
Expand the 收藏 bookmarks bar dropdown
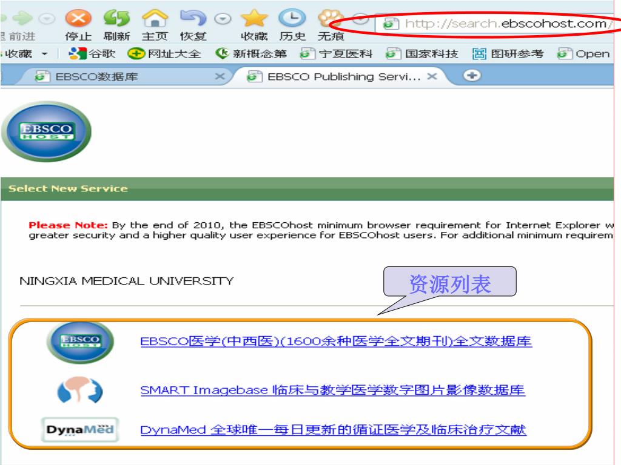45,54
